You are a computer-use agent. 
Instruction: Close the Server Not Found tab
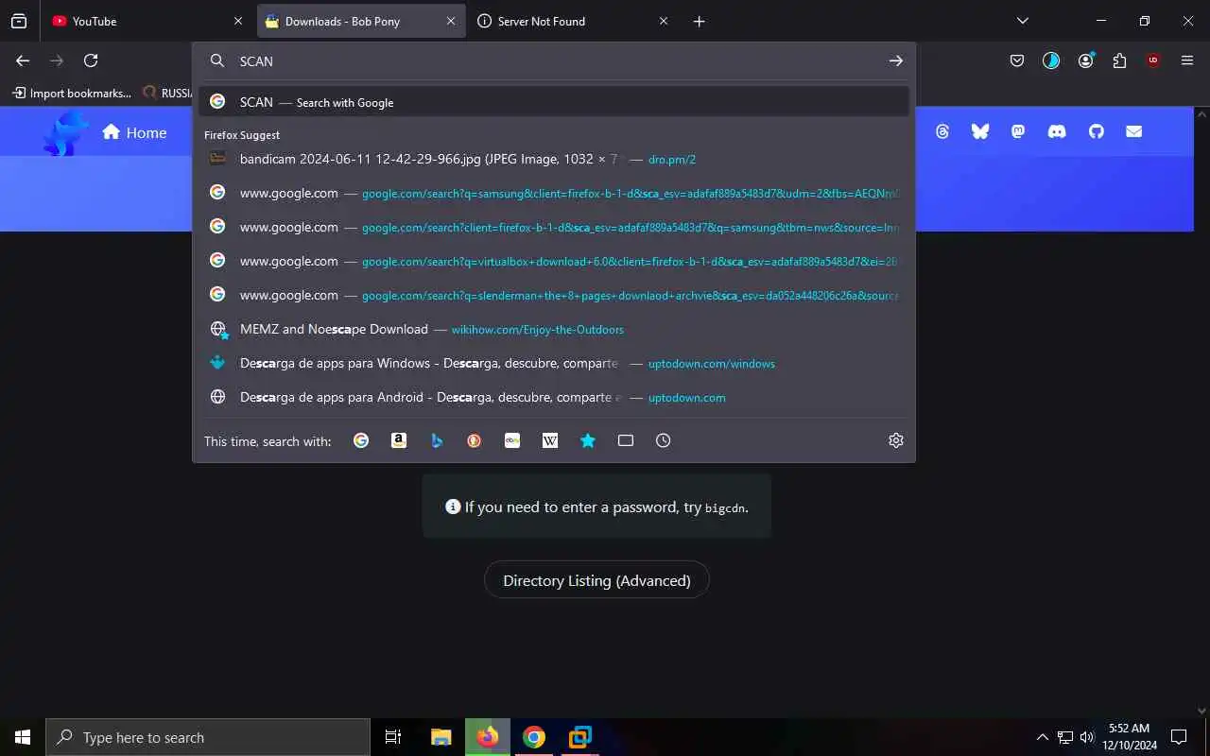tap(664, 21)
